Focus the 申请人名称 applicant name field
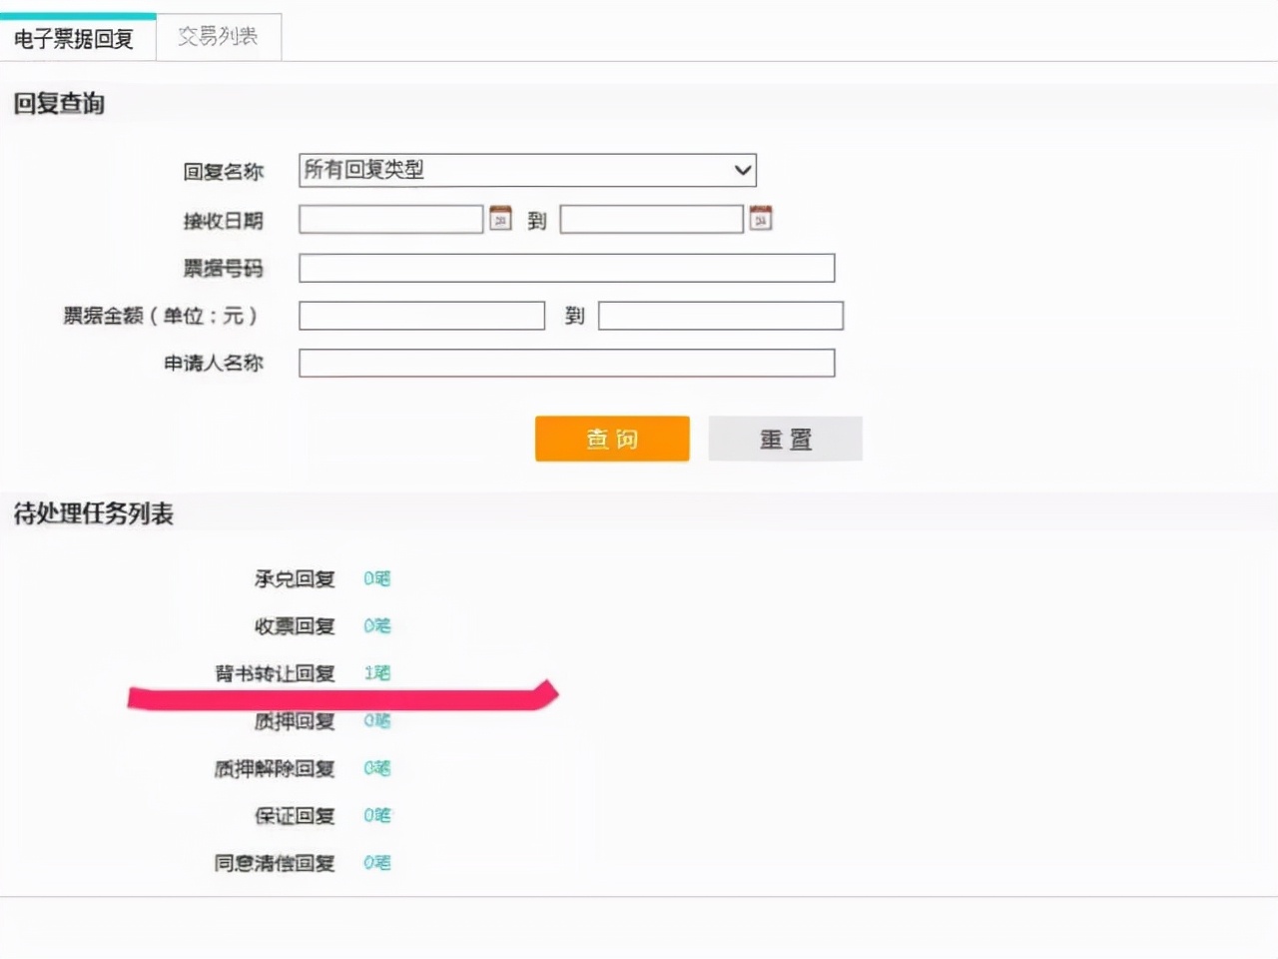 click(566, 363)
